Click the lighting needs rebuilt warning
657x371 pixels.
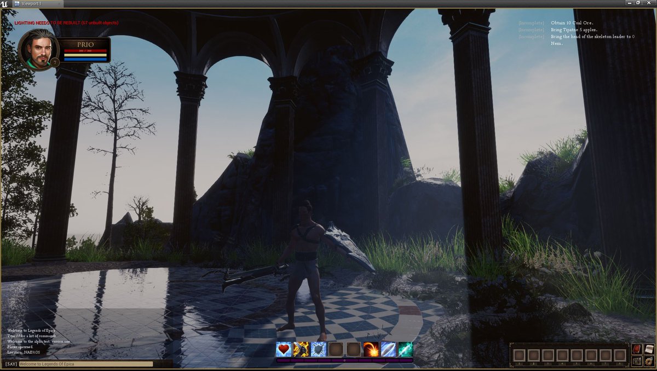coord(66,23)
